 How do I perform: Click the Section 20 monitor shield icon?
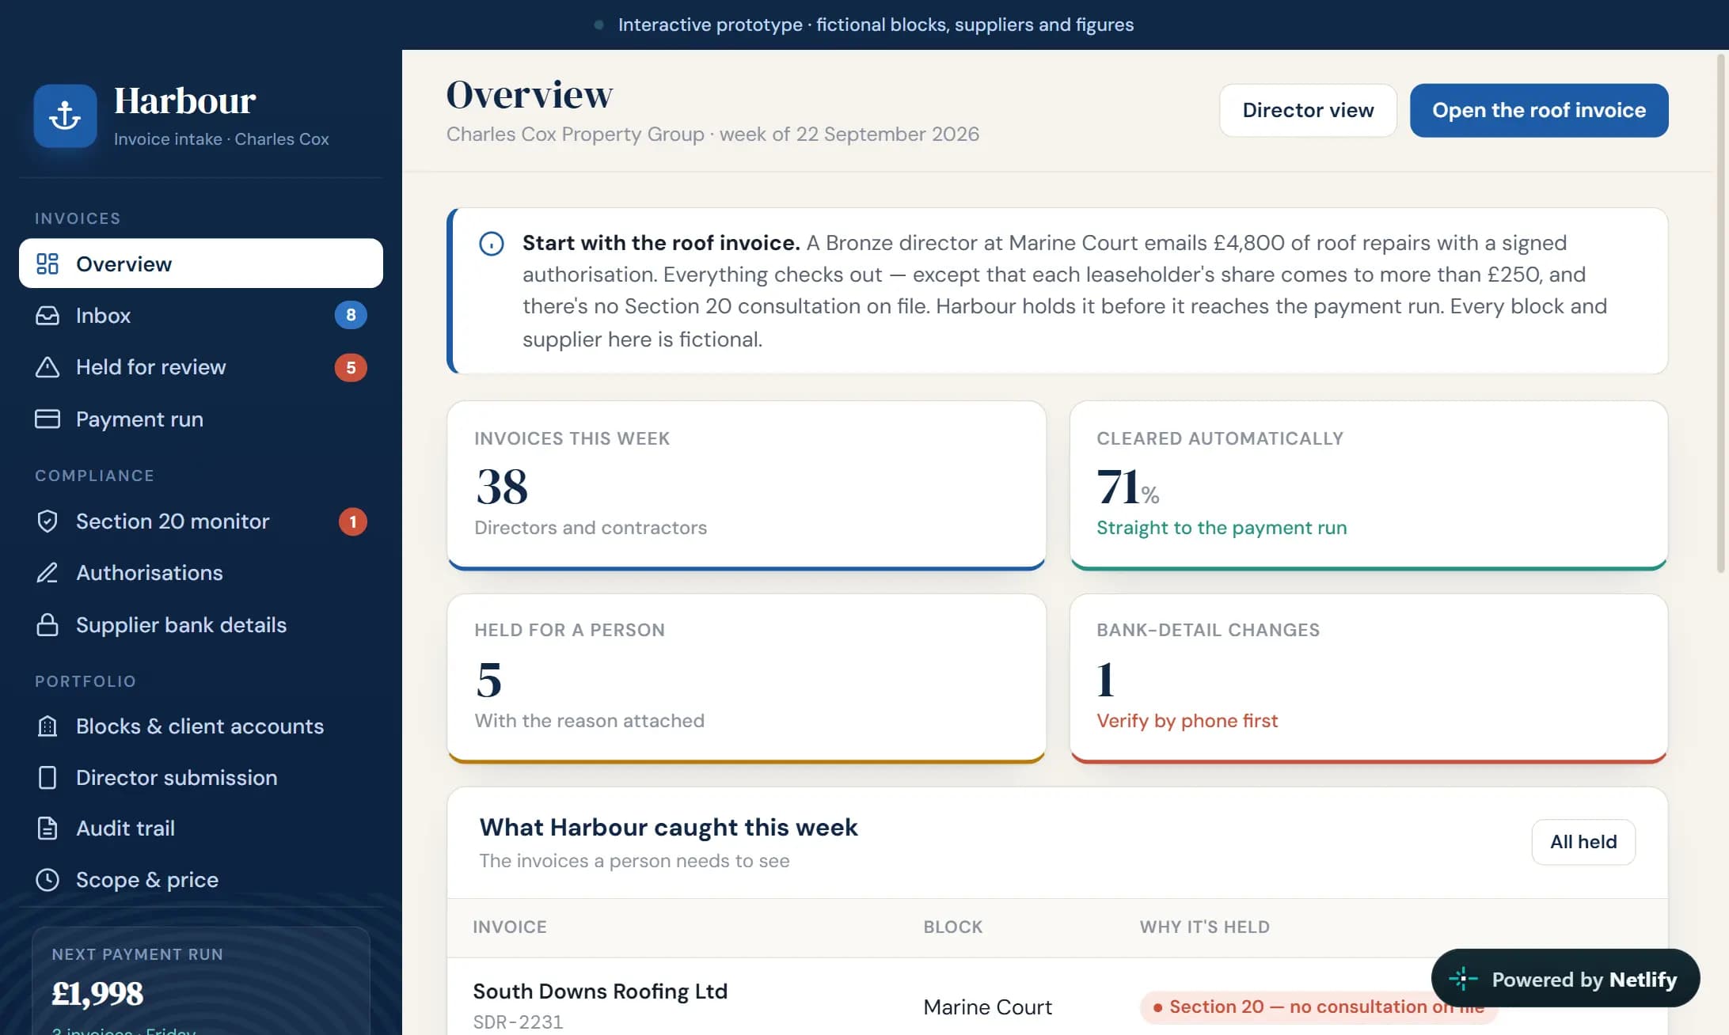(47, 521)
